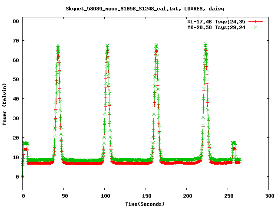Viewport: 278px width, 208px height.
Task: Click x-axis tick label 150
Action: click(147, 196)
